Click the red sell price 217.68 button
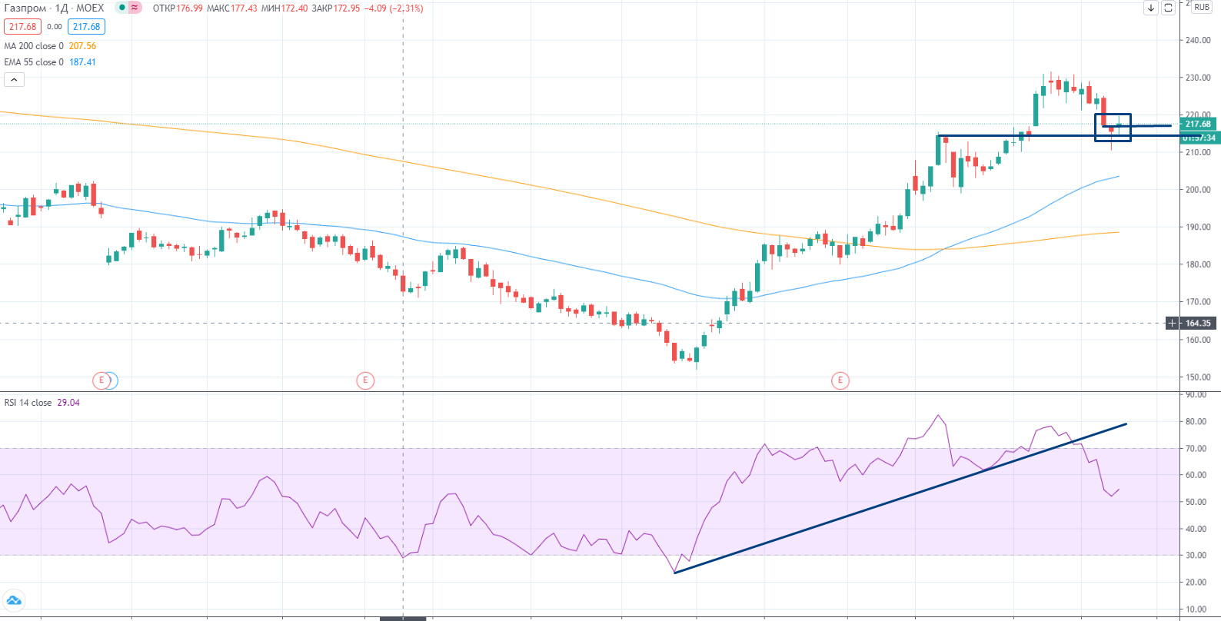1221x621 pixels. (x=22, y=27)
